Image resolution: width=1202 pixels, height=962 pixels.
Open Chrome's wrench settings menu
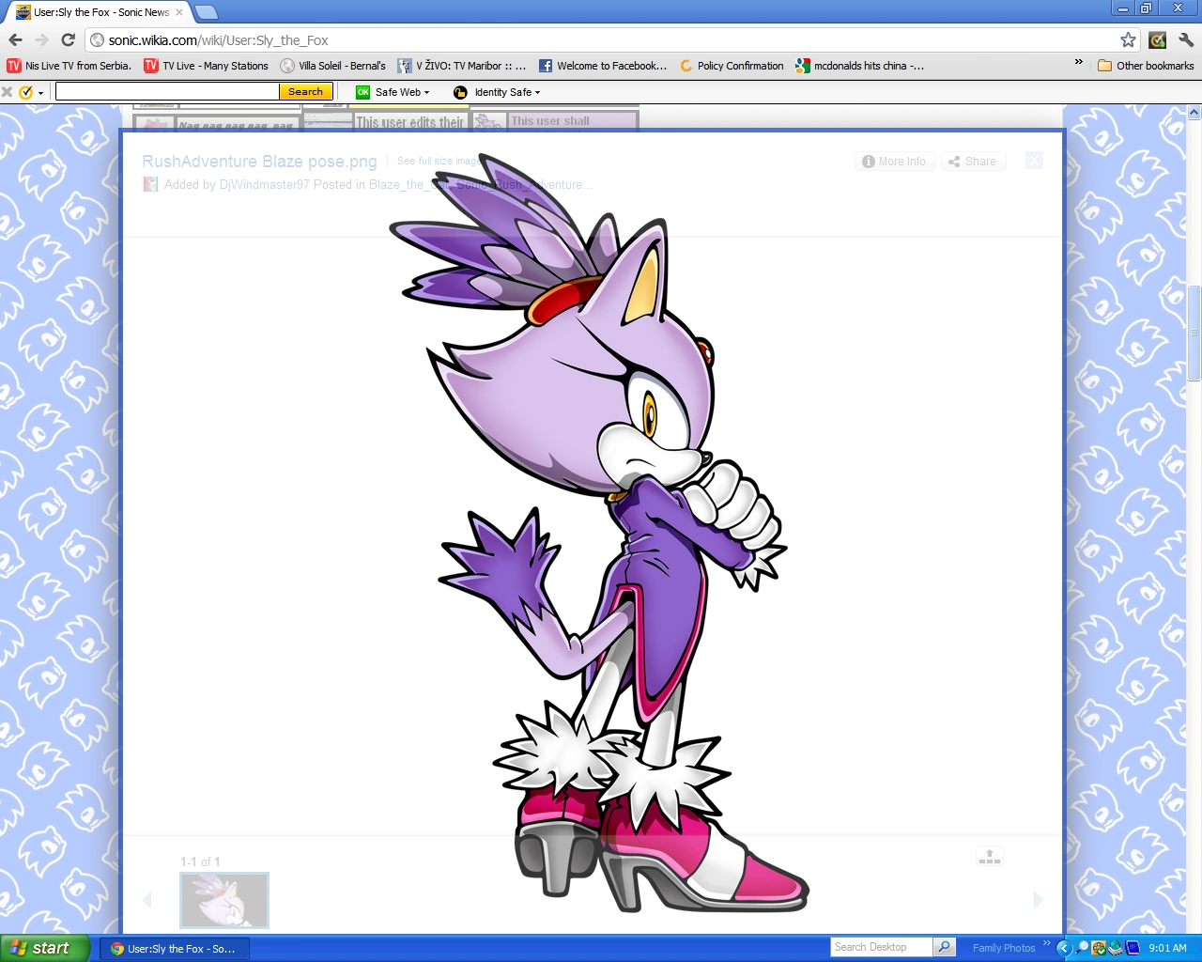1185,39
